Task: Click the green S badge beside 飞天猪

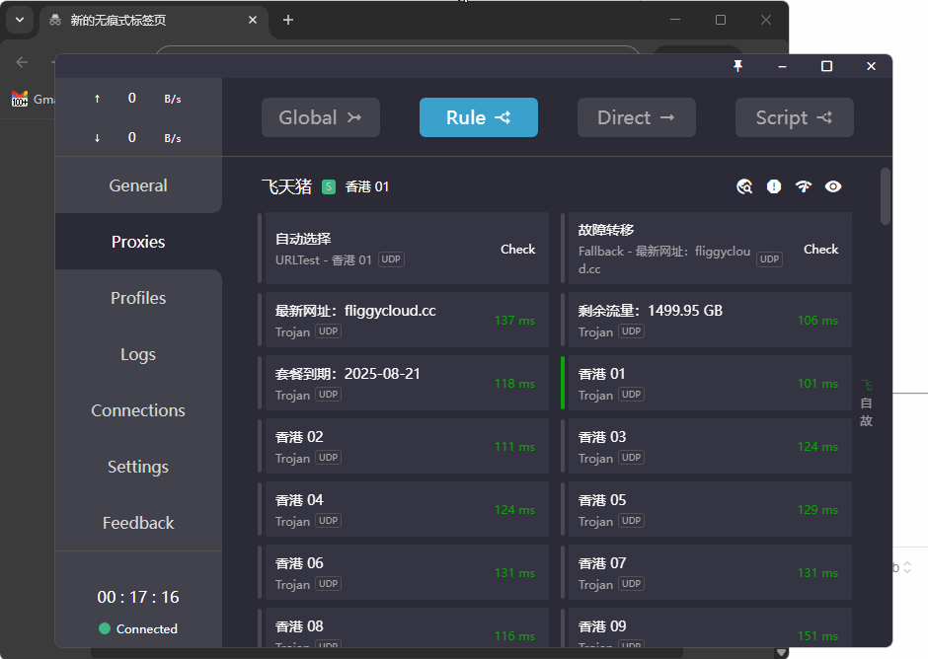Action: [329, 186]
